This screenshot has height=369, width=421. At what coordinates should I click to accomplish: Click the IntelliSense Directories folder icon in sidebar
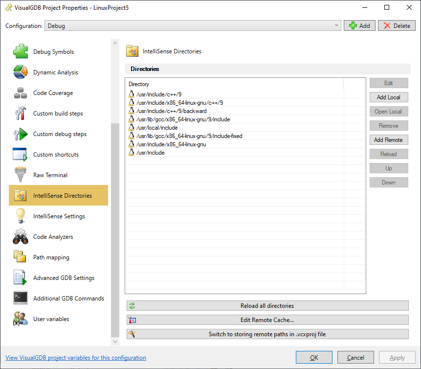click(x=21, y=195)
